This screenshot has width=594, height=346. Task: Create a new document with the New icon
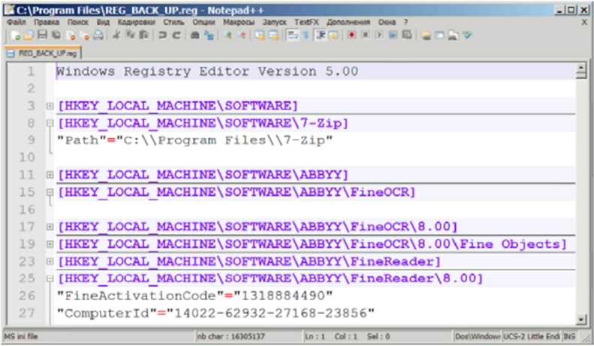point(16,35)
